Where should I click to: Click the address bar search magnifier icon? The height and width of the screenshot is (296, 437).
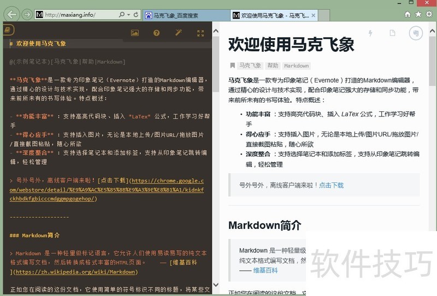(x=122, y=15)
